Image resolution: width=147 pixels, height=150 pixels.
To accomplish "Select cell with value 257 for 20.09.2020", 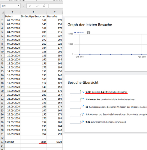I will (x=55, y=95).
